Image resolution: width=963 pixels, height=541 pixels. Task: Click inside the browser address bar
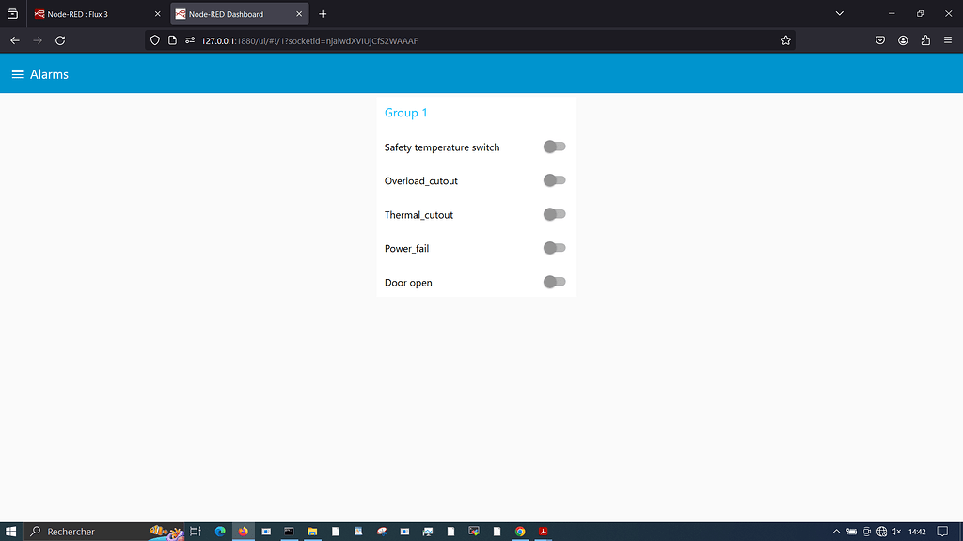pyautogui.click(x=423, y=40)
